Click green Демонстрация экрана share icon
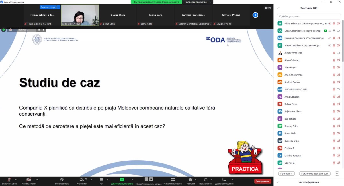The width and height of the screenshot is (344, 186). (x=122, y=179)
